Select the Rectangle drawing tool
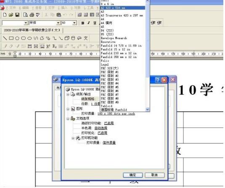Screen dimensions: 225x188 (x=11, y=38)
